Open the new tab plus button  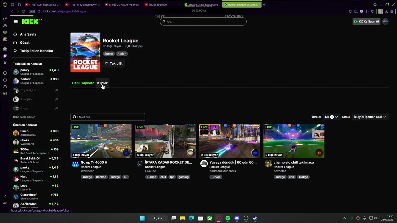coord(264,5)
